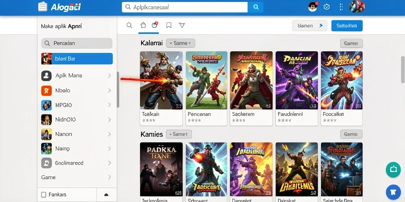
Task: Click the magnifier search icon in toolbar
Action: (129, 25)
